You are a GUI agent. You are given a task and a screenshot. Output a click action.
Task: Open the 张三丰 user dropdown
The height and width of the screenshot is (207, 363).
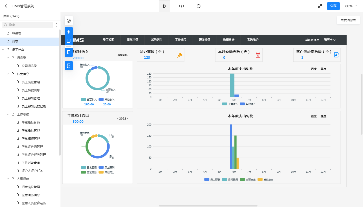tap(330, 40)
